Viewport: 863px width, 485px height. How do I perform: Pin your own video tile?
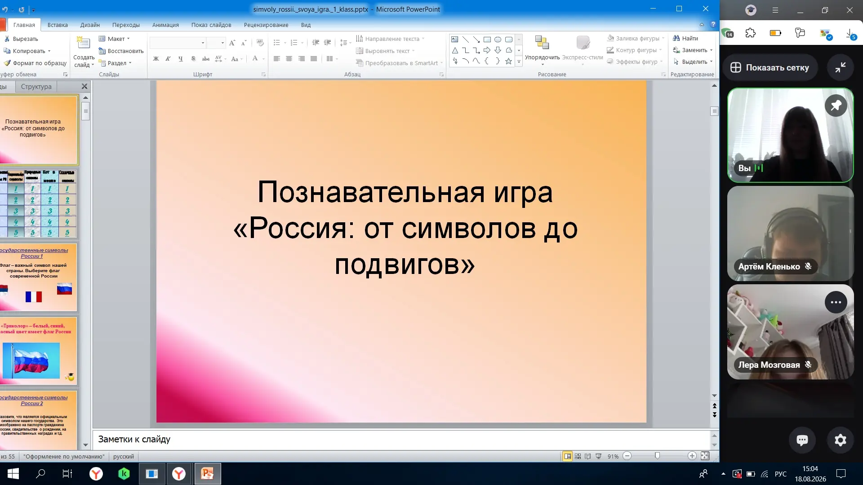(x=836, y=106)
